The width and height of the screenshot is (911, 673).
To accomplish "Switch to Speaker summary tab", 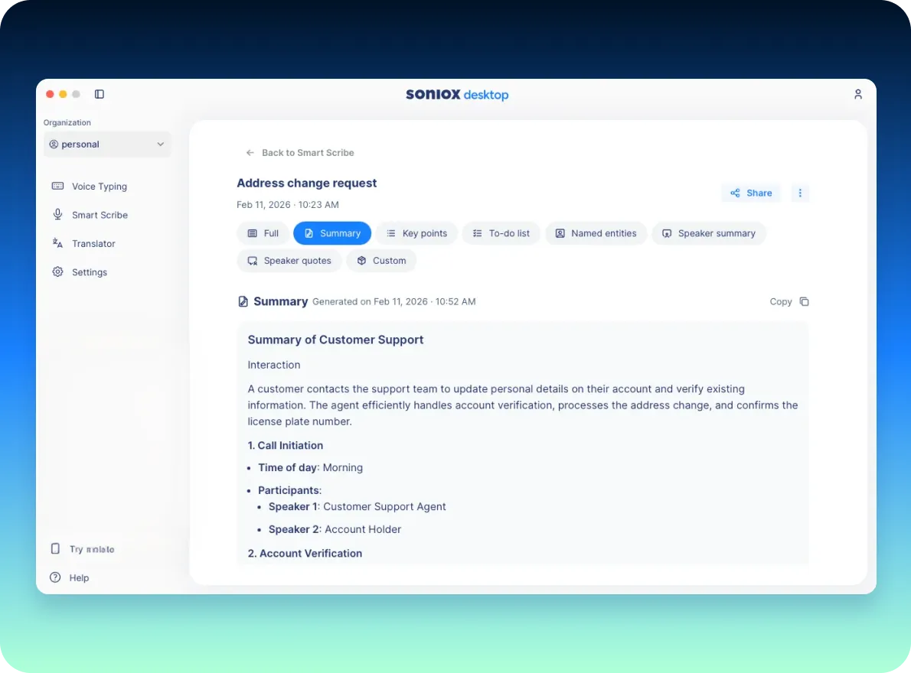I will 708,233.
